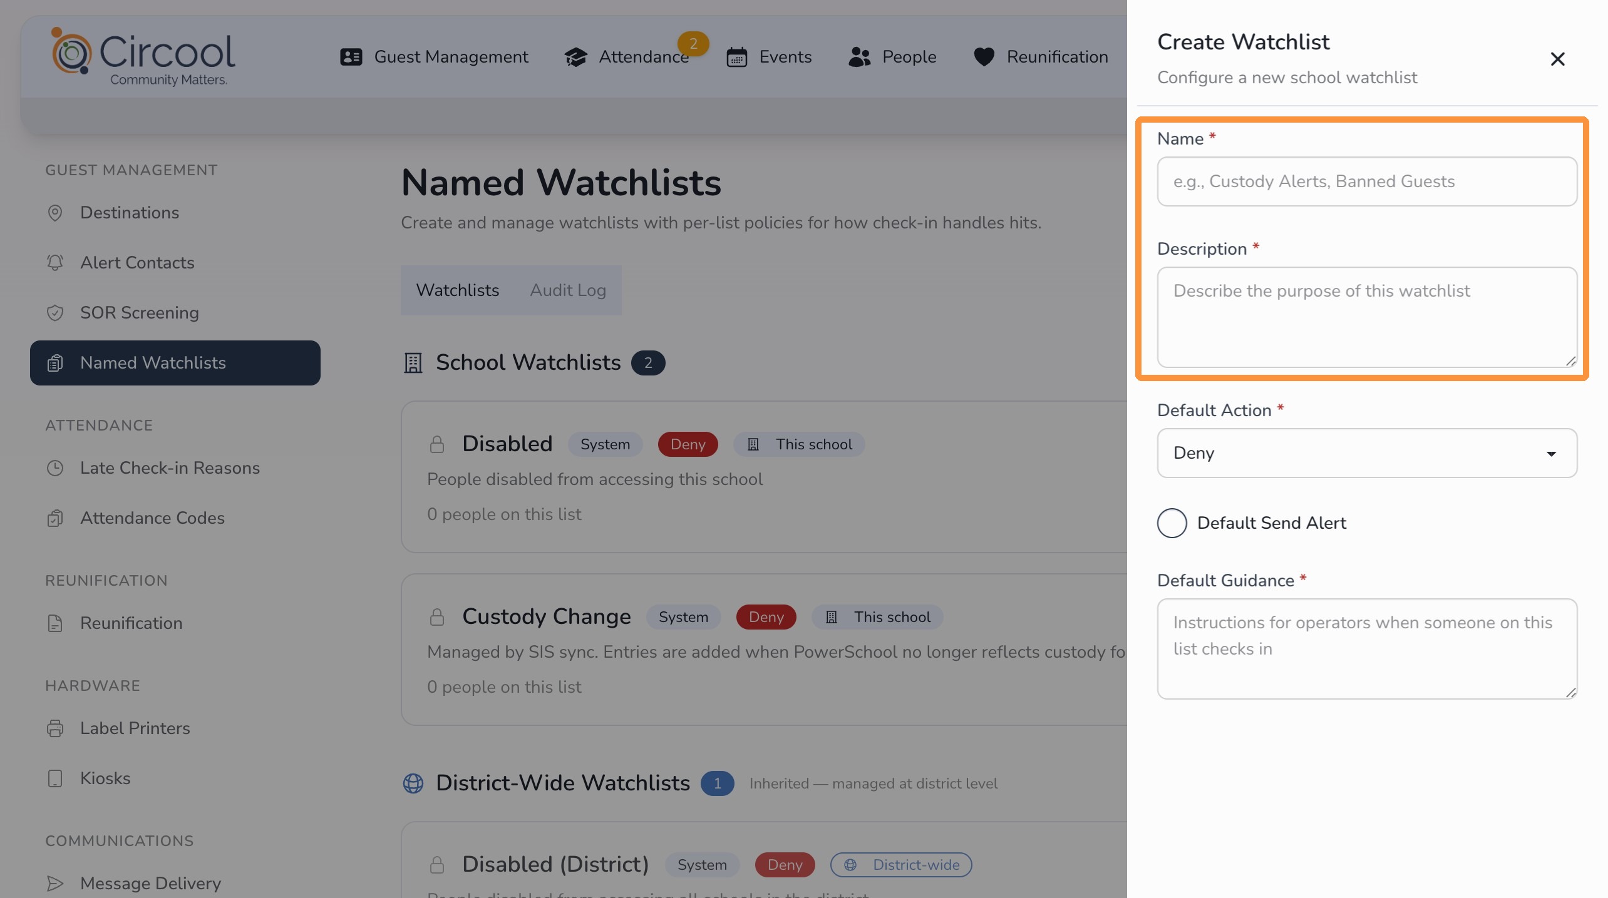Screen dimensions: 1608x898
Task: Open Guest Management in top navigation
Action: pyautogui.click(x=434, y=57)
